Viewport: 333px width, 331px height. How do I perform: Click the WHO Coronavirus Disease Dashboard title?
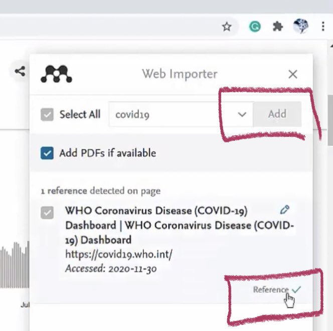(x=180, y=225)
